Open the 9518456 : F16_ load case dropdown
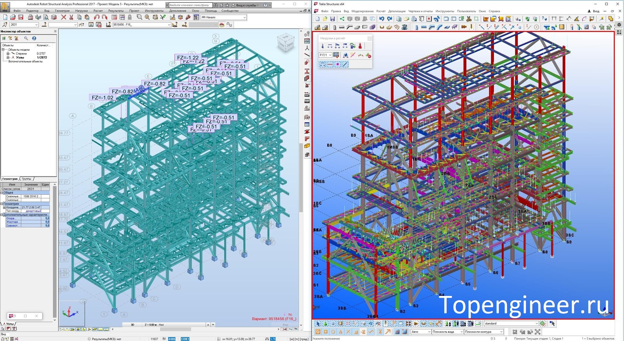 (169, 25)
